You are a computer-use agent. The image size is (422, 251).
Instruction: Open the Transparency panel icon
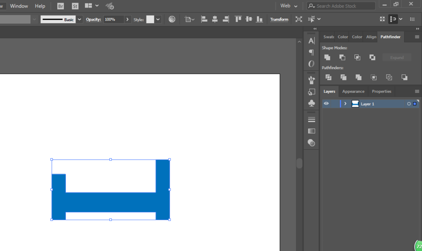[311, 143]
